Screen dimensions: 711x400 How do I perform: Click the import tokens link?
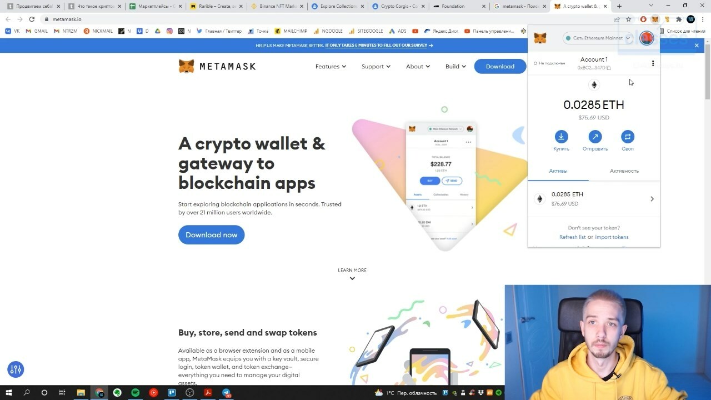pyautogui.click(x=612, y=237)
